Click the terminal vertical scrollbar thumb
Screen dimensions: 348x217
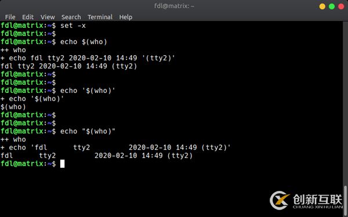click(345, 201)
